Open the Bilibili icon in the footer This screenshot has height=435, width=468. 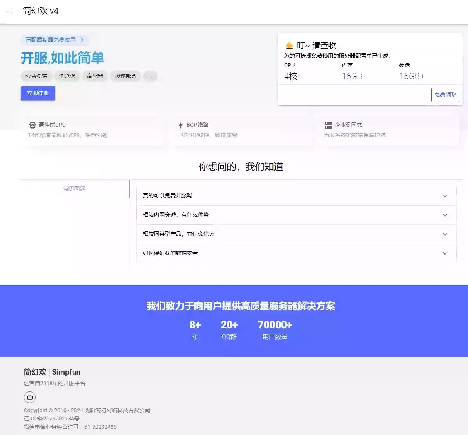(30, 397)
